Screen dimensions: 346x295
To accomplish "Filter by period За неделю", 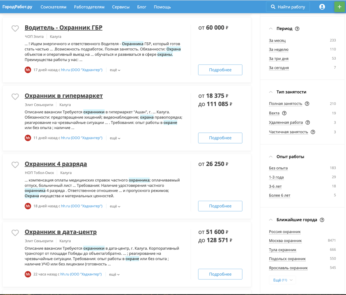I will (x=279, y=50).
